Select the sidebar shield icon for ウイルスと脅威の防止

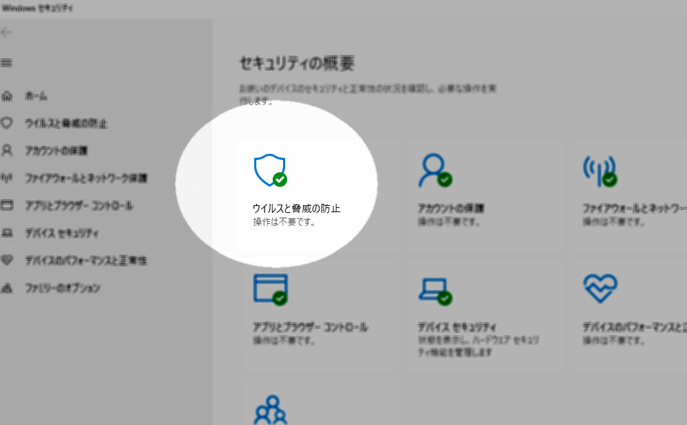tap(7, 124)
